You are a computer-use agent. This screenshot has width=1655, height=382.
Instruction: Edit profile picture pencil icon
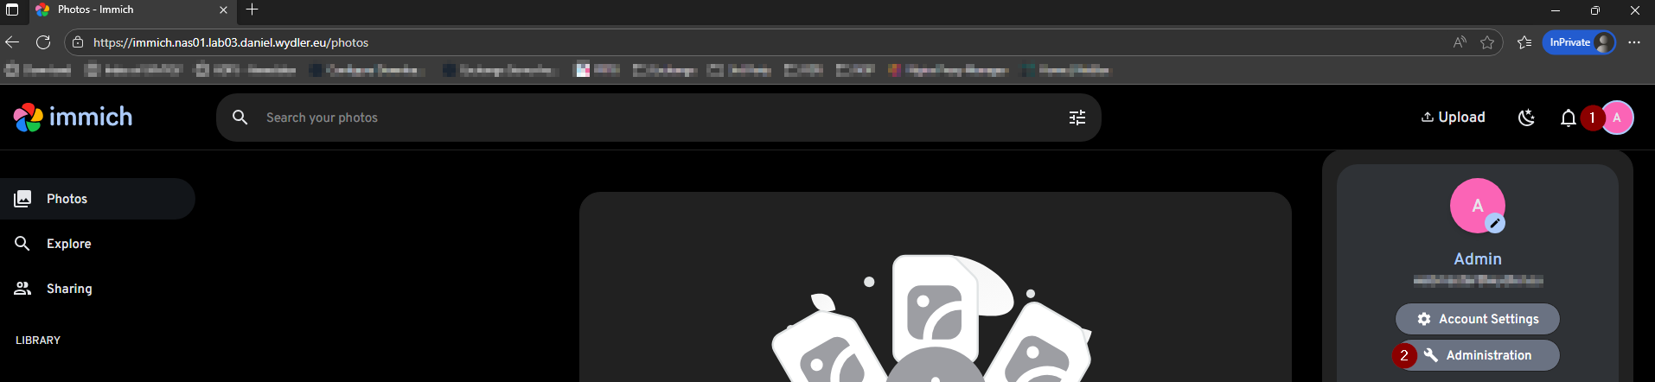(x=1494, y=223)
